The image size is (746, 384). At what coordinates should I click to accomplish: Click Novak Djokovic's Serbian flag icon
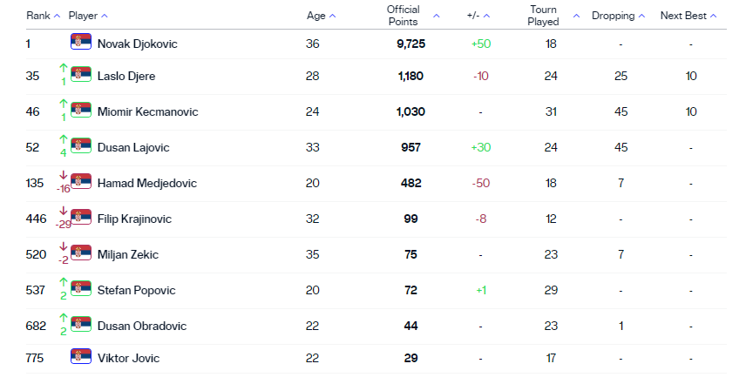(81, 43)
